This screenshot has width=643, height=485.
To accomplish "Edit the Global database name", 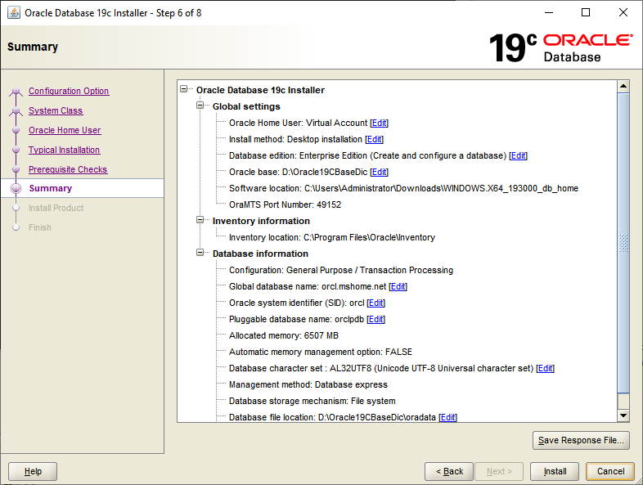I will click(398, 286).
